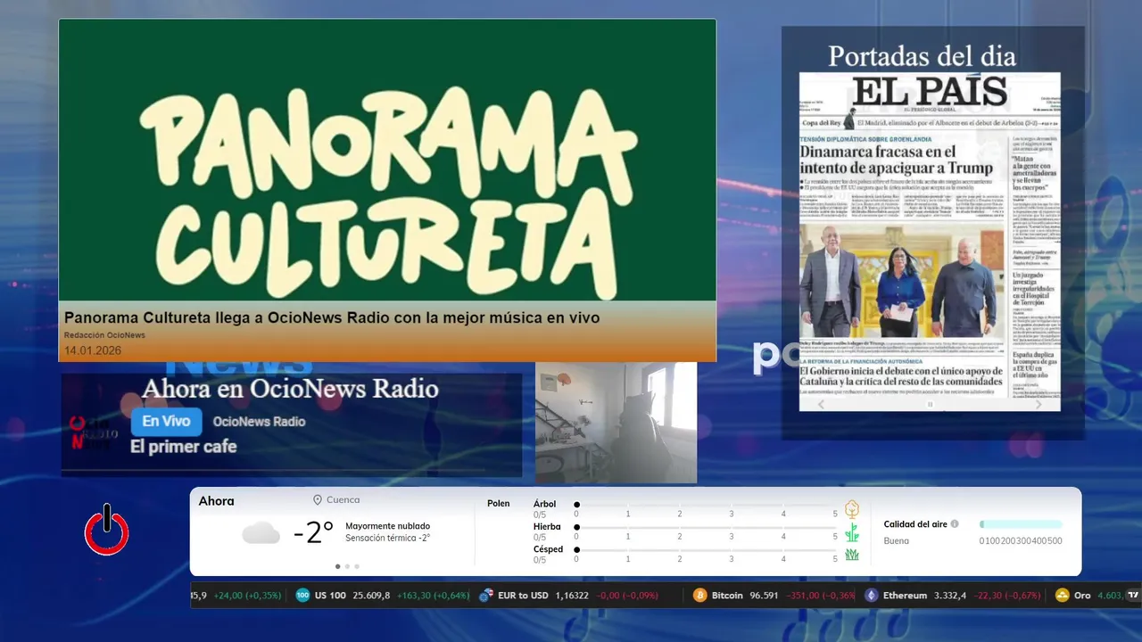The width and height of the screenshot is (1142, 642).
Task: Pause the front pages slideshow
Action: coord(930,405)
